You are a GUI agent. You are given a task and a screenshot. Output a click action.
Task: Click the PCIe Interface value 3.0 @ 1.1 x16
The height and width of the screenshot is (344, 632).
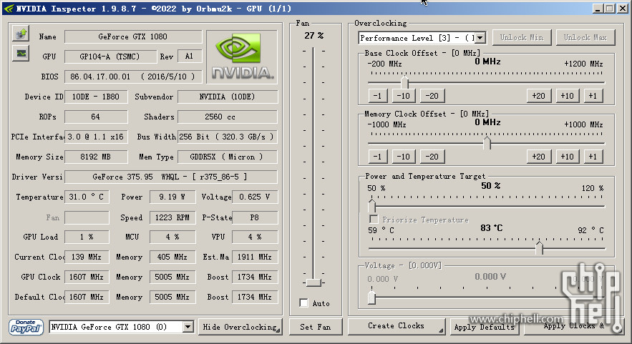[96, 137]
